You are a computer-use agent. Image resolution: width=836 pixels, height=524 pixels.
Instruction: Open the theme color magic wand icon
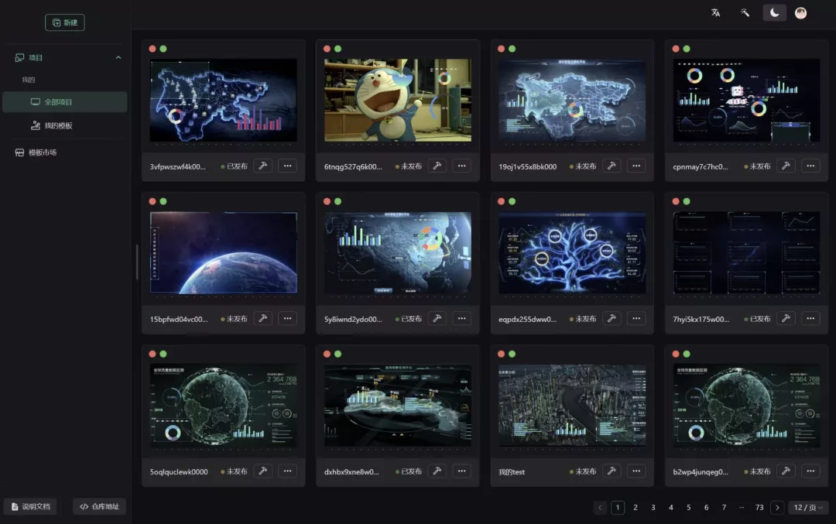(745, 12)
